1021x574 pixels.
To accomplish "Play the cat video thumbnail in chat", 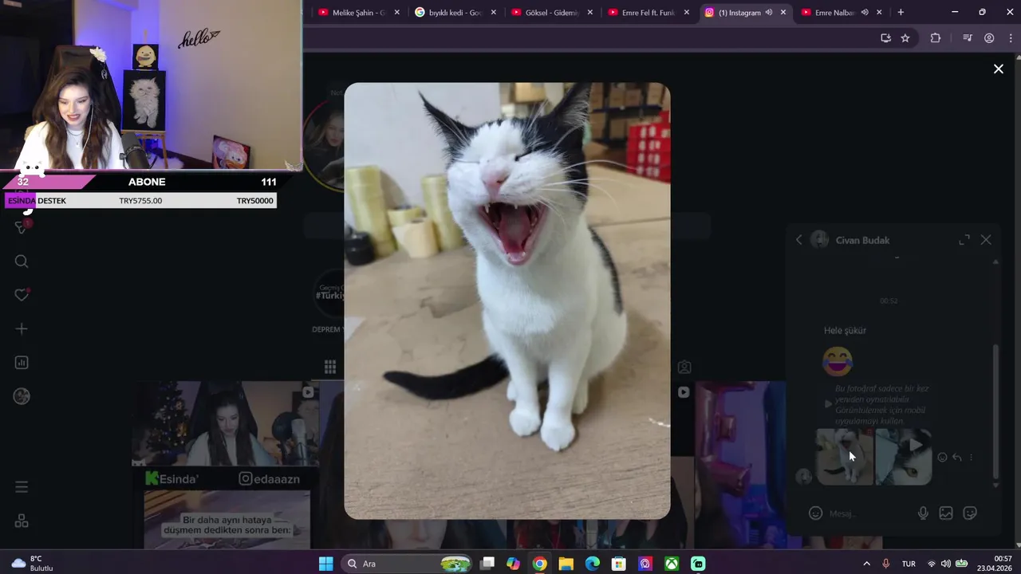I will pos(904,457).
